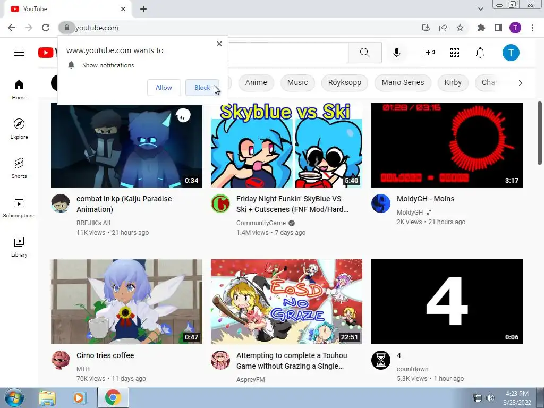This screenshot has width=544, height=408.
Task: Open Explore in the sidebar
Action: [19, 129]
